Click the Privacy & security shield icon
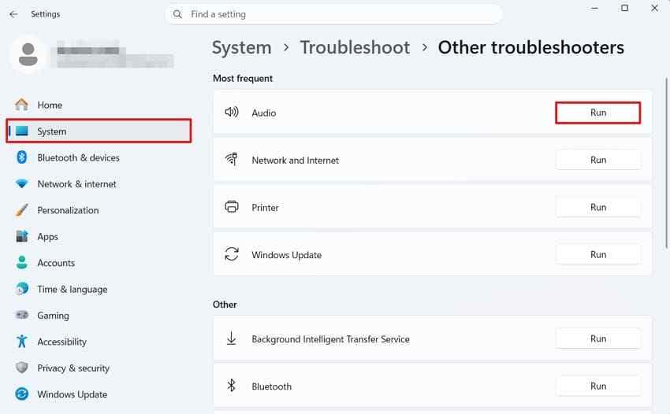 coord(22,368)
